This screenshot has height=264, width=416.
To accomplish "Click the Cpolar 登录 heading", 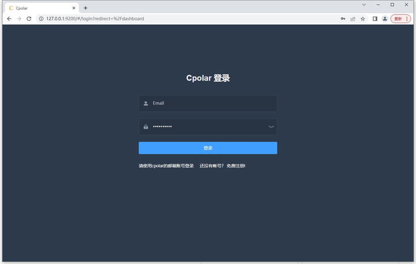I will (x=208, y=78).
